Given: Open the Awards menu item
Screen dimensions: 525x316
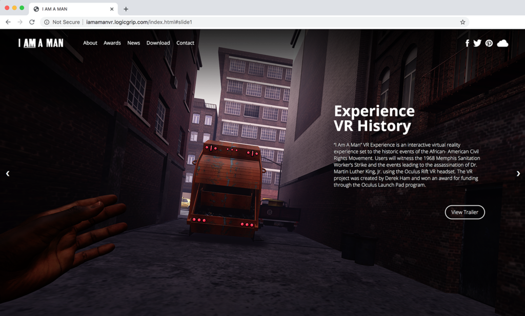Looking at the screenshot, I should point(112,43).
